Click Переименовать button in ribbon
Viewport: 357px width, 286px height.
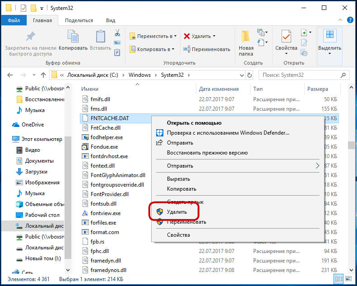point(207,49)
